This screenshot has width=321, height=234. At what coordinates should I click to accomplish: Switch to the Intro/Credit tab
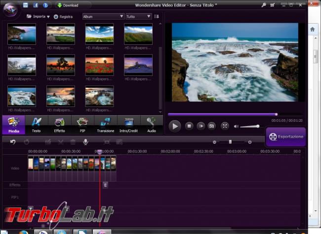coord(128,125)
